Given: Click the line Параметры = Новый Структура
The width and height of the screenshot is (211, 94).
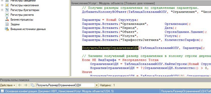Looking at the screenshot, I should click(110, 20).
